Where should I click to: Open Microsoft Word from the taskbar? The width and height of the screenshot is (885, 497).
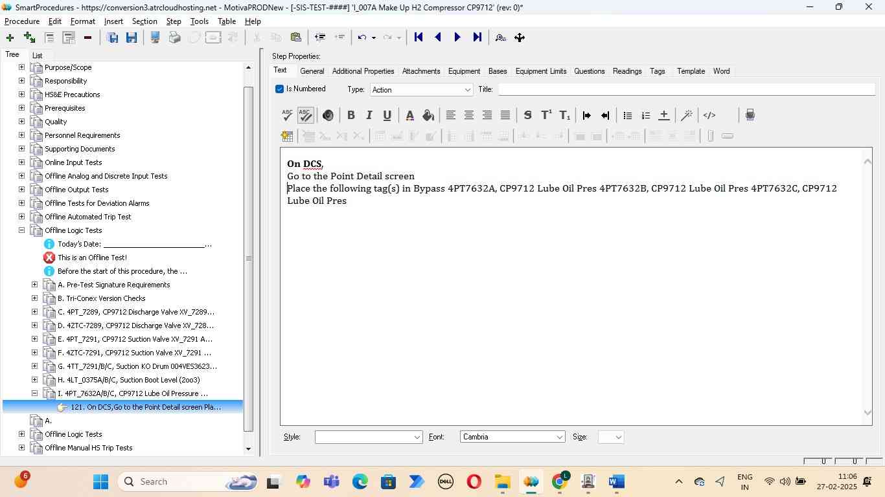[x=616, y=481]
